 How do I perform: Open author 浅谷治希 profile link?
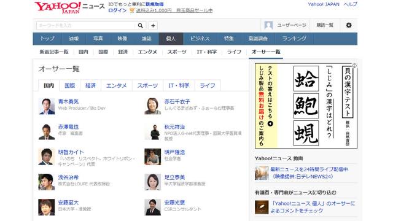pos(68,177)
